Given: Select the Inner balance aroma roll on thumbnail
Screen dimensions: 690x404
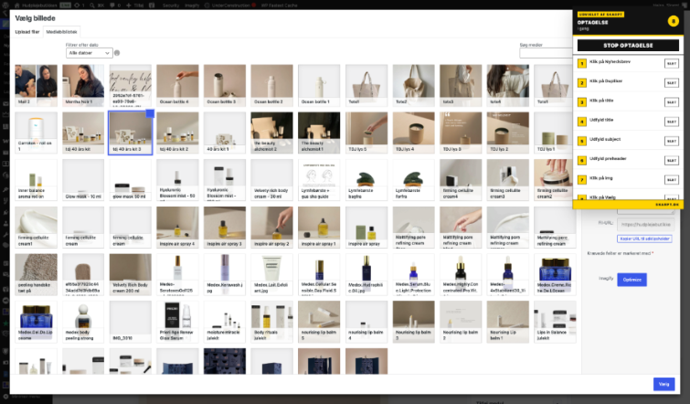Looking at the screenshot, I should pos(36,180).
